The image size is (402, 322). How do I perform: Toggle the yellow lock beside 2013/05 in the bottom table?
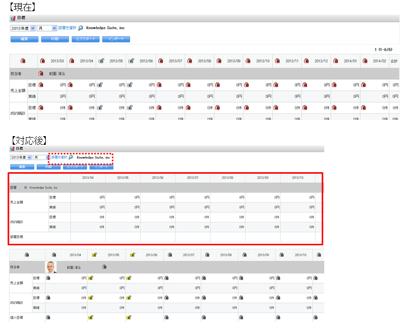95,255
